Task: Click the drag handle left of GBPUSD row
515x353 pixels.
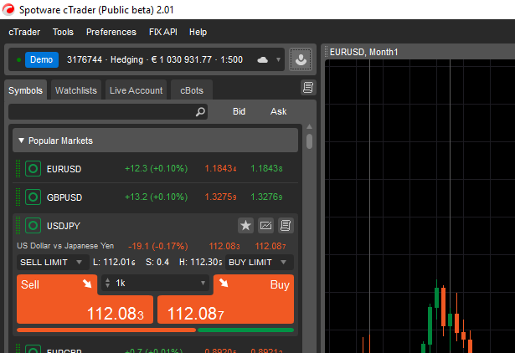Action: pyautogui.click(x=18, y=197)
